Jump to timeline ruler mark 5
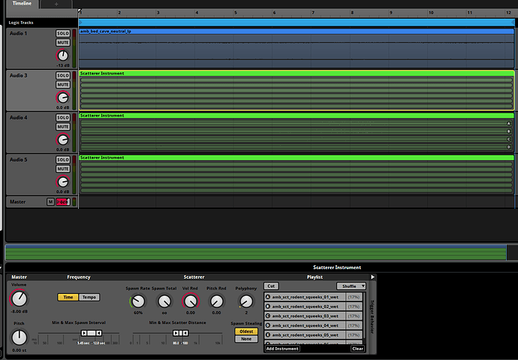518x360 pixels. (x=236, y=13)
